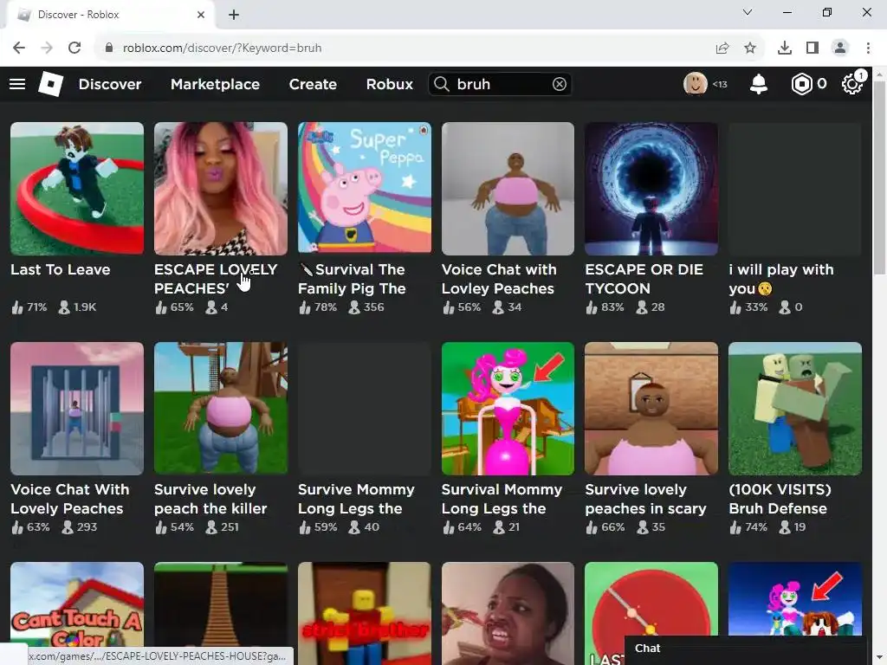Open the Chat panel
This screenshot has height=665, width=887.
(x=746, y=649)
